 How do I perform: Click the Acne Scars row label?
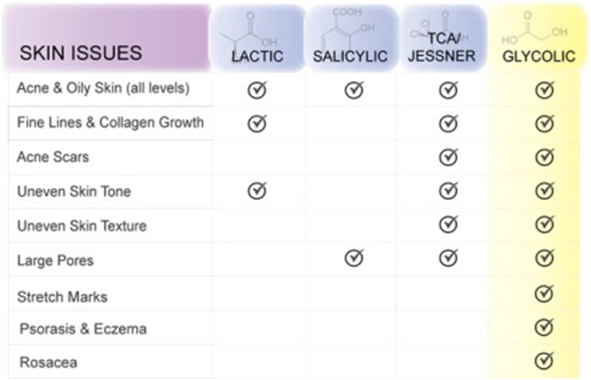53,157
